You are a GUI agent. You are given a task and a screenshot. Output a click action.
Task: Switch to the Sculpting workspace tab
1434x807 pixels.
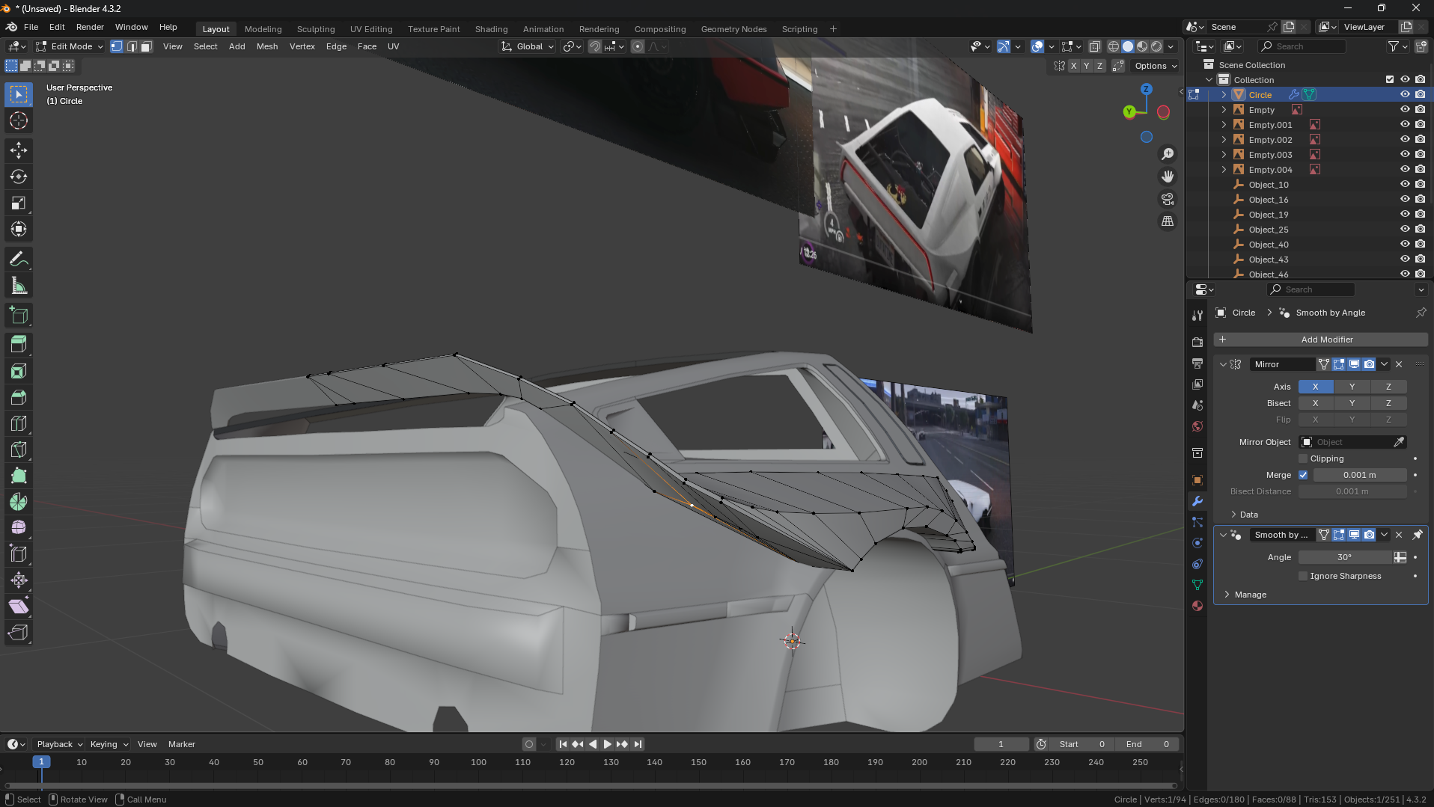point(315,29)
